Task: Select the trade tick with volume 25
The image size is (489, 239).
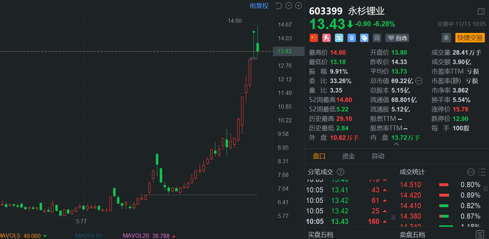Action: pyautogui.click(x=347, y=211)
